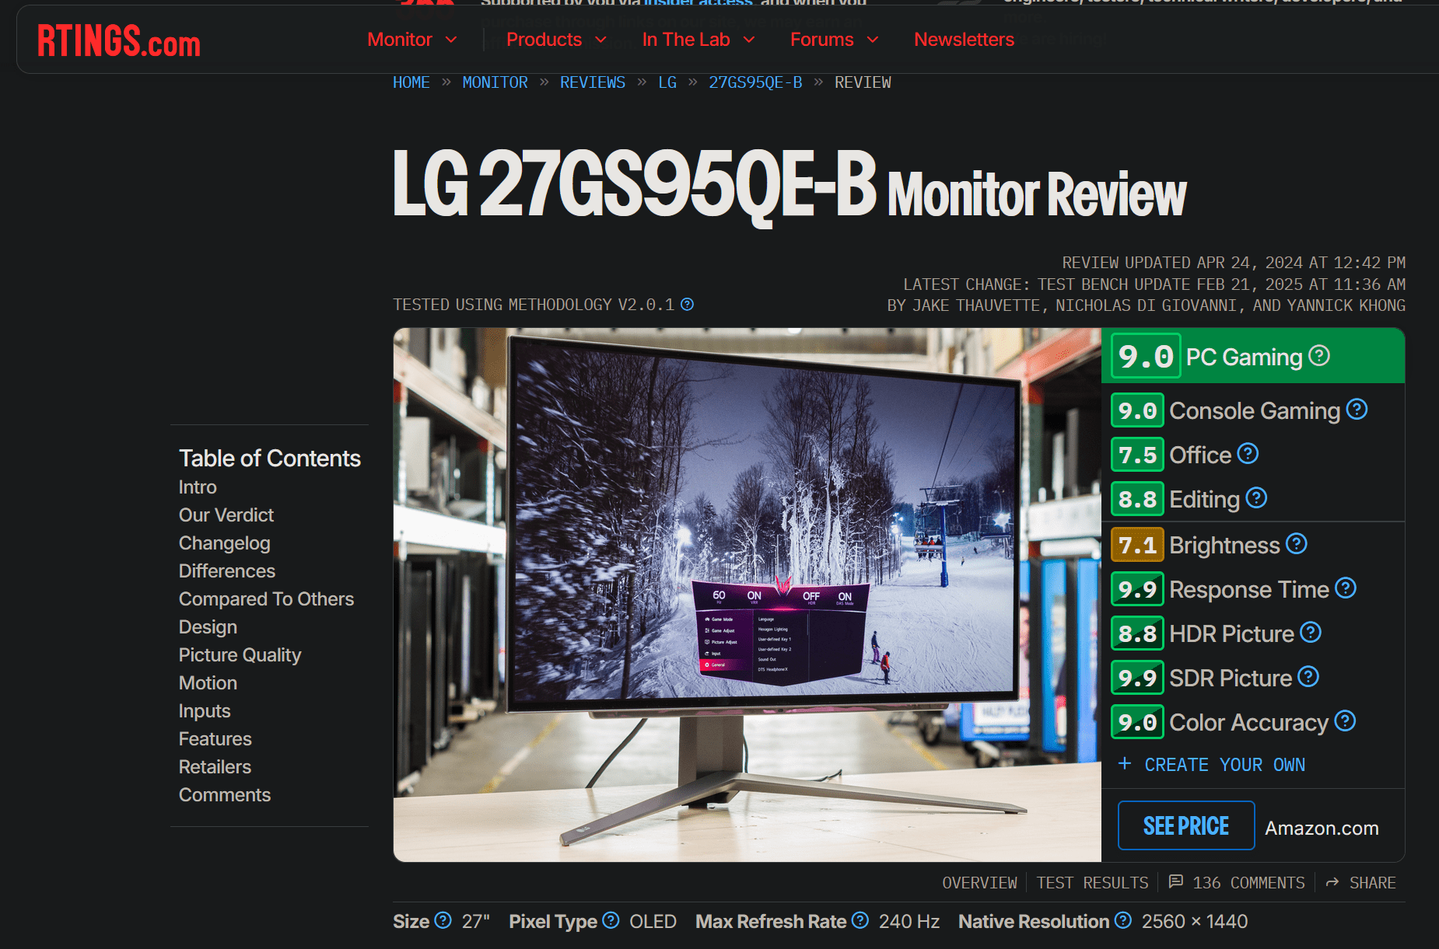Jump to Motion section
Viewport: 1439px width, 949px height.
pos(208,683)
